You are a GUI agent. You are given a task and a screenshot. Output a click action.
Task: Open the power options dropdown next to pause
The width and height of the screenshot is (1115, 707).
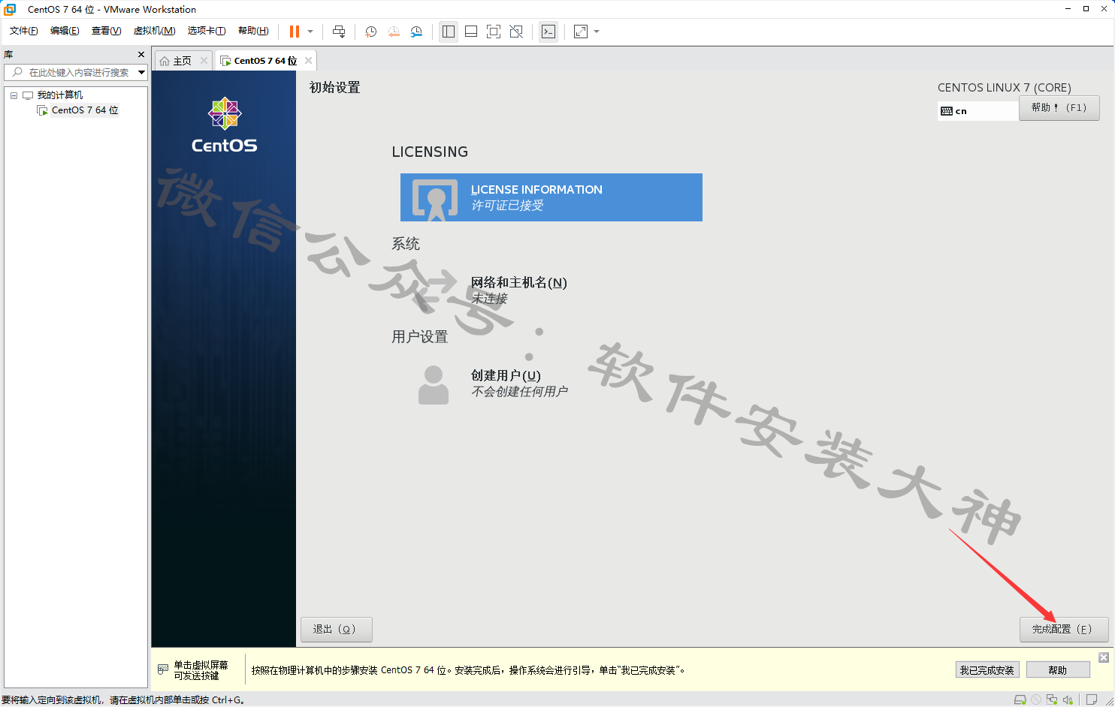(310, 32)
